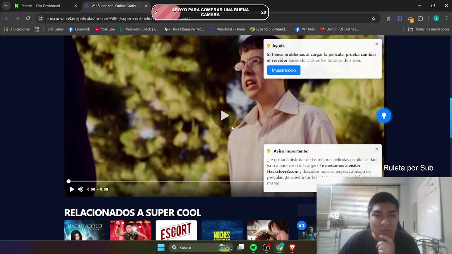Open Expand Shortened bookmark

(269, 29)
